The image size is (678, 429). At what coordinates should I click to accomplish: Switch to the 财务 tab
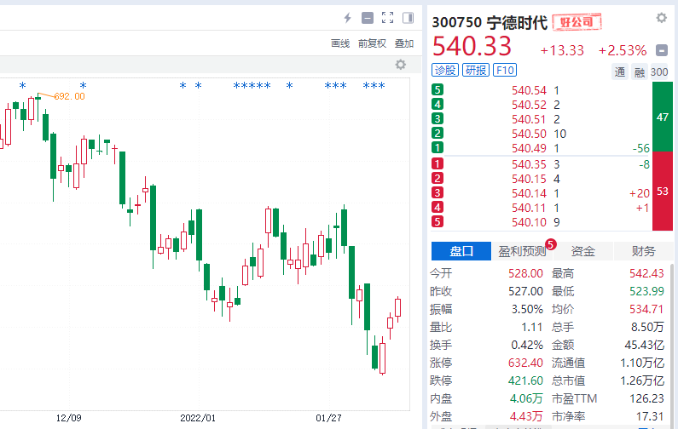tap(644, 251)
